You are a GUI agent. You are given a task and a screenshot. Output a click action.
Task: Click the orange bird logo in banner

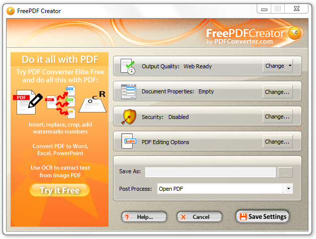pyautogui.click(x=294, y=33)
